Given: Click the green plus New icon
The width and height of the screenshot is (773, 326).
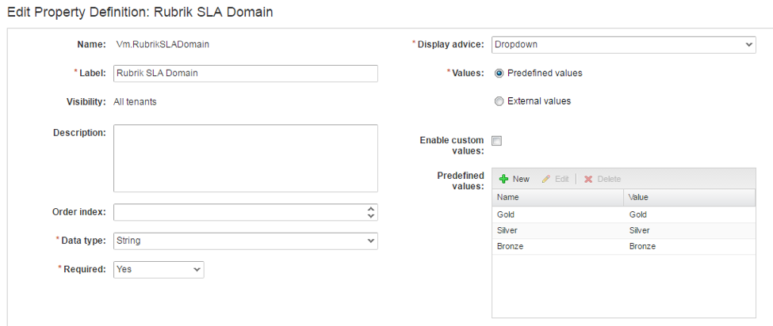Looking at the screenshot, I should point(503,179).
